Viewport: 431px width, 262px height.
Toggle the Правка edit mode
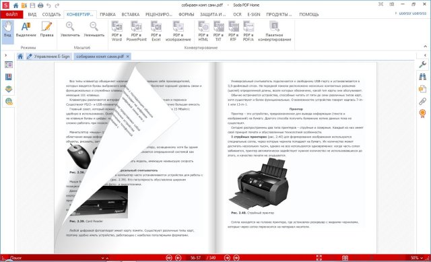46,30
